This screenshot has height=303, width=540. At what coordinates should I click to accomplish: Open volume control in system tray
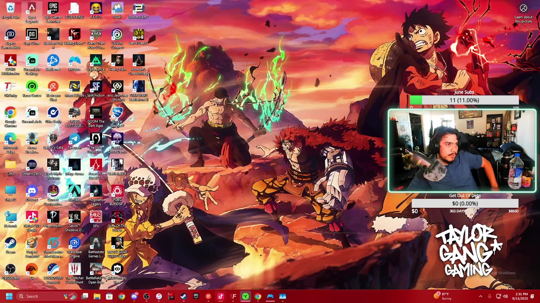click(x=505, y=296)
